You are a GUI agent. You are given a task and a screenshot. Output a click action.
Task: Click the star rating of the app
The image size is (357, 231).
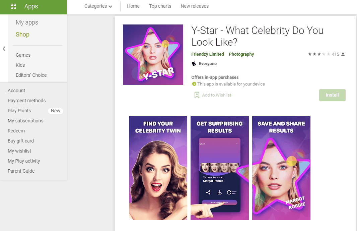pos(319,54)
